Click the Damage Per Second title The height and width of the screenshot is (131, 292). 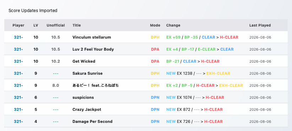pos(92,122)
